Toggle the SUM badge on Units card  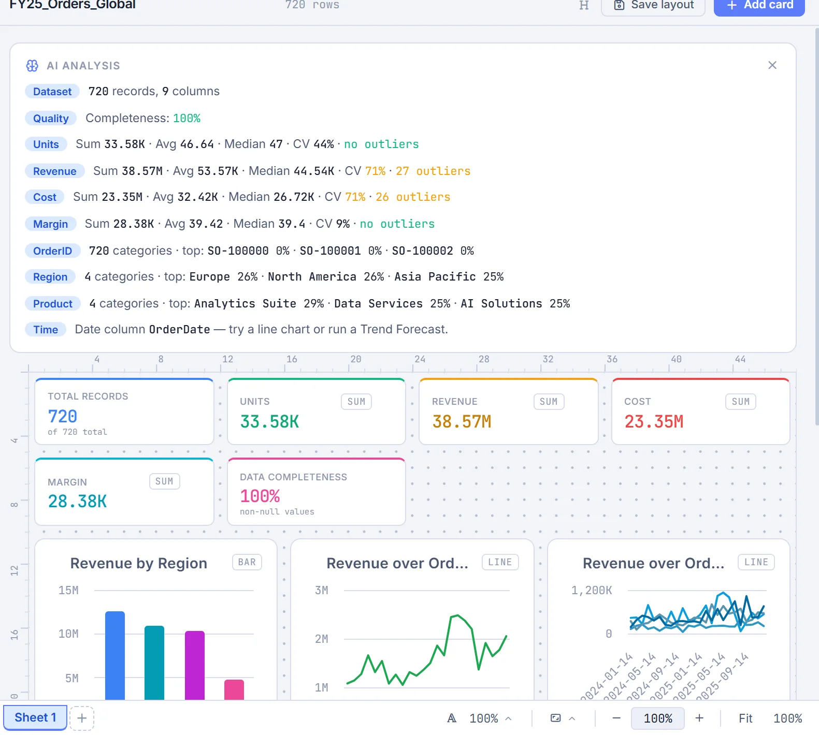(x=356, y=402)
